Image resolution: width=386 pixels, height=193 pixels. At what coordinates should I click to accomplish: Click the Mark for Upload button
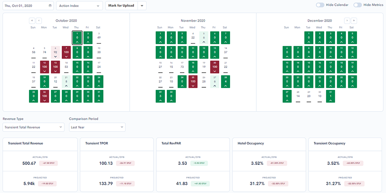[122, 6]
